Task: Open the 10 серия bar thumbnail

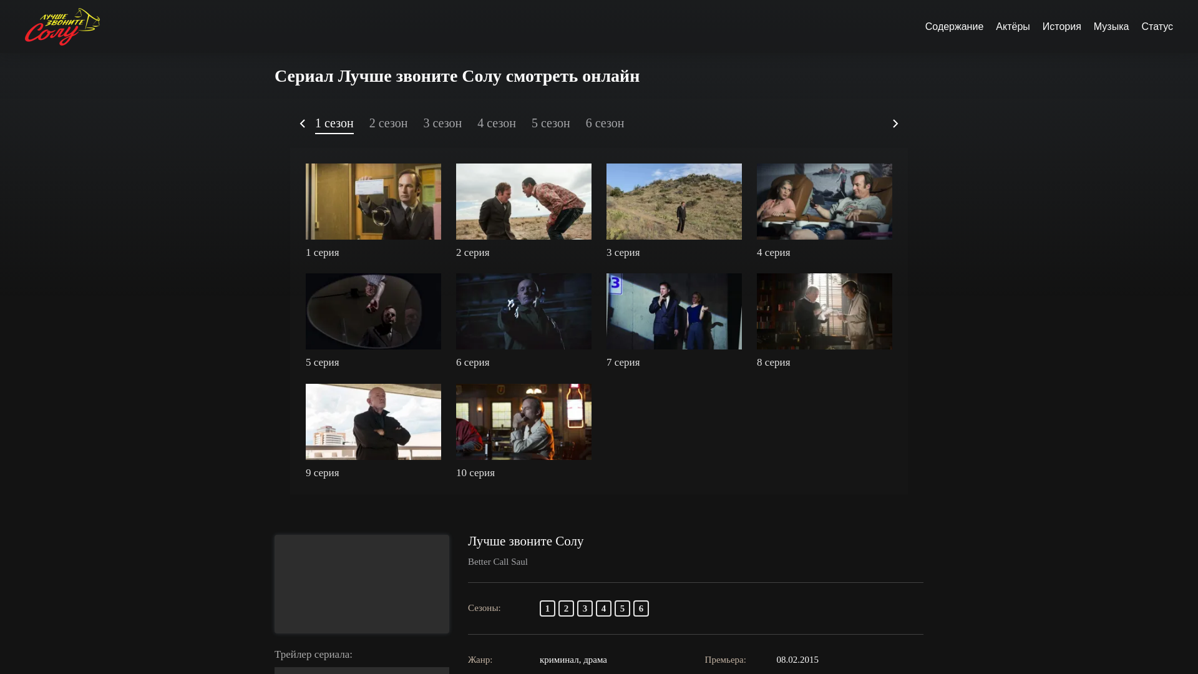Action: coord(524,422)
